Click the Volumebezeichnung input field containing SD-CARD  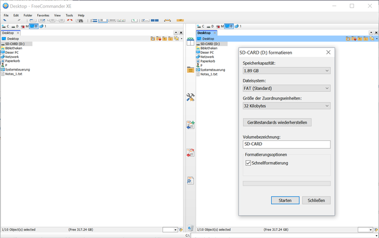click(287, 144)
